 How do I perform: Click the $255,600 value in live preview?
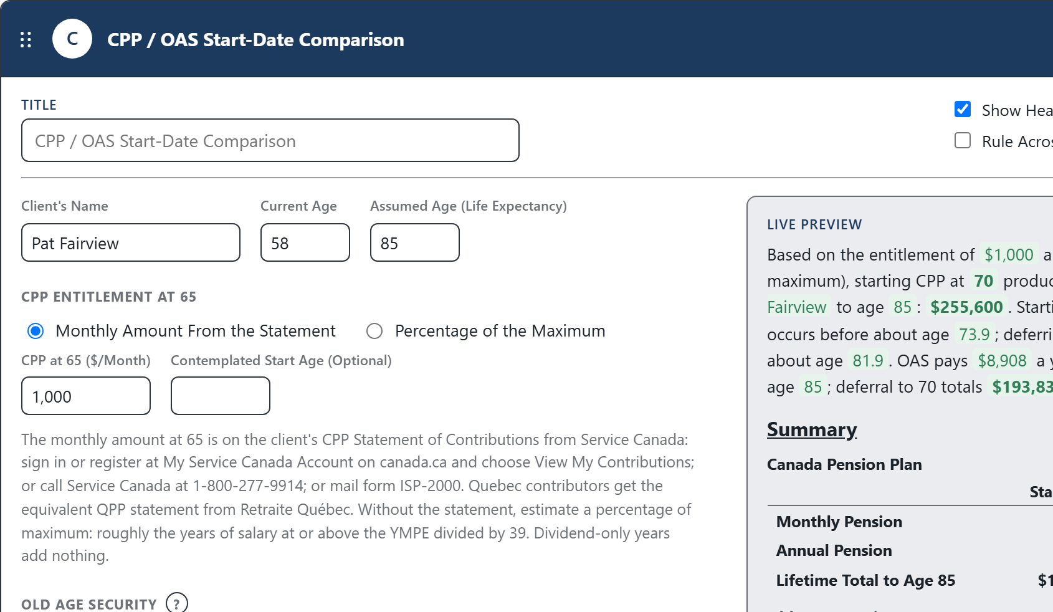click(x=966, y=307)
